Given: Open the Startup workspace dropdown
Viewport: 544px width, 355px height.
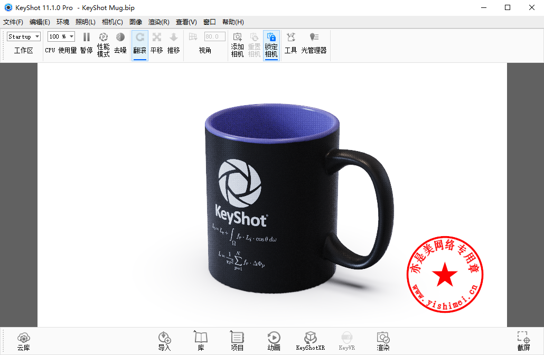Looking at the screenshot, I should pos(24,36).
